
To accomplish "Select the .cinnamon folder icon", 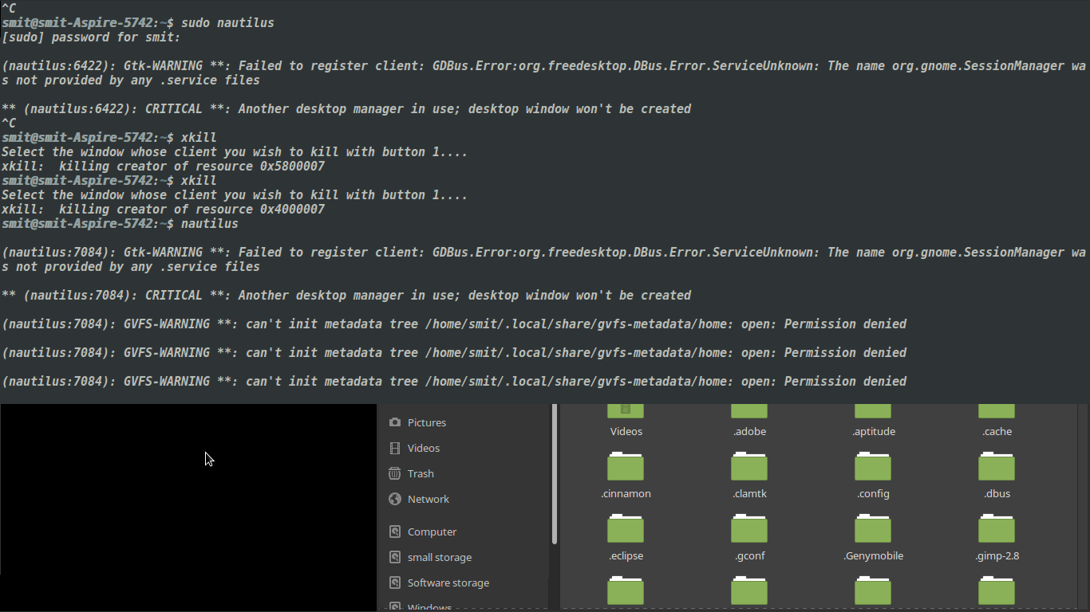I will point(626,467).
